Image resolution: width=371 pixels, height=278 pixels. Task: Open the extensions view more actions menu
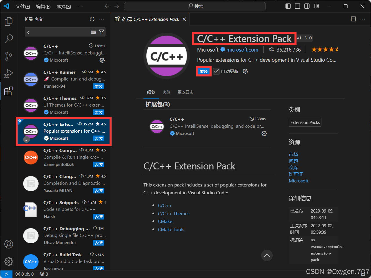[101, 19]
